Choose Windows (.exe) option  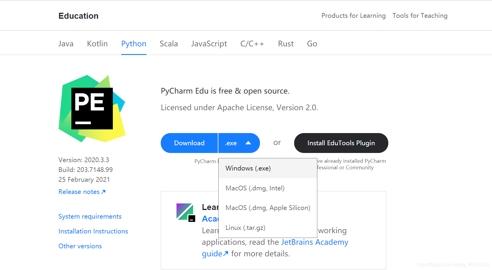click(268, 168)
